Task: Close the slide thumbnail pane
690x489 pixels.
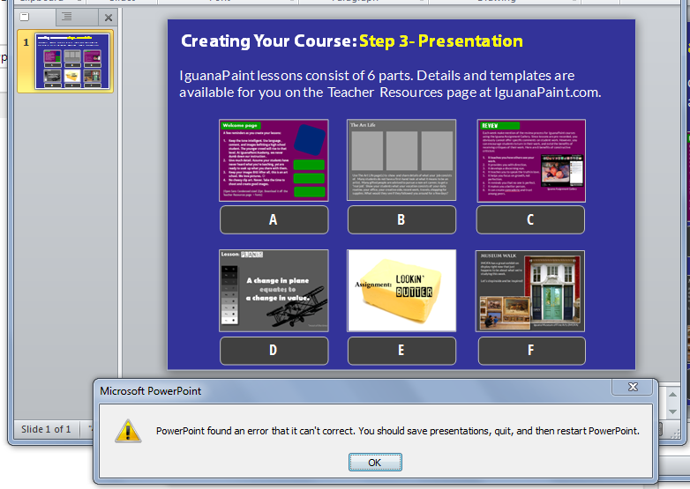Action: tap(109, 18)
